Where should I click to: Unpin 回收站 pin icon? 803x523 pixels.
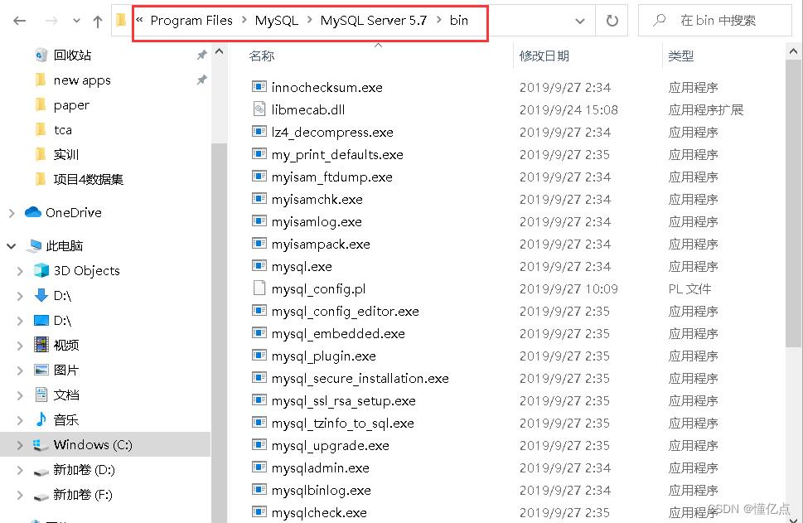pos(201,56)
